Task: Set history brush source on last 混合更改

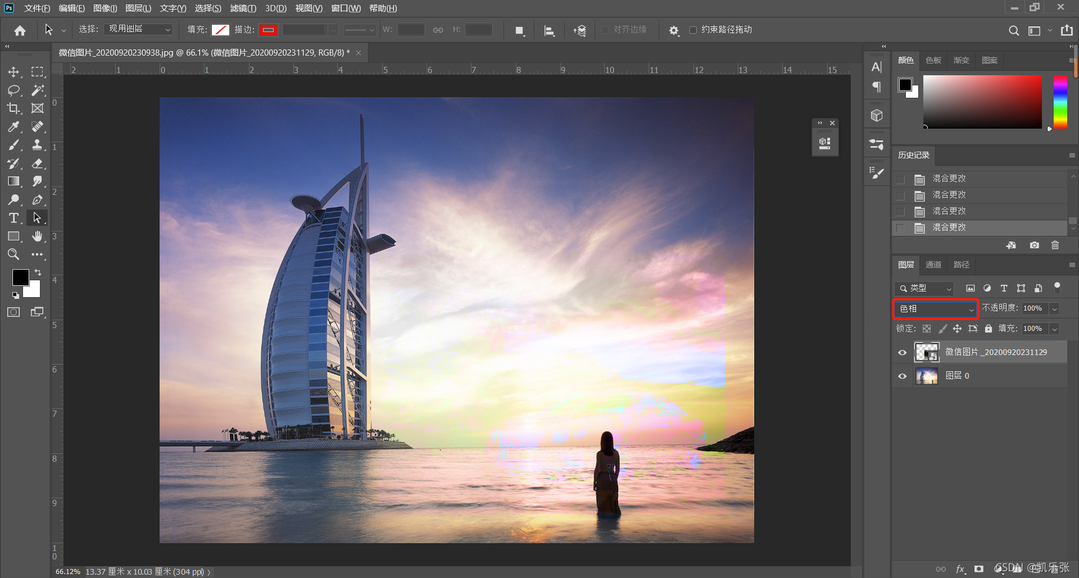Action: (x=900, y=228)
